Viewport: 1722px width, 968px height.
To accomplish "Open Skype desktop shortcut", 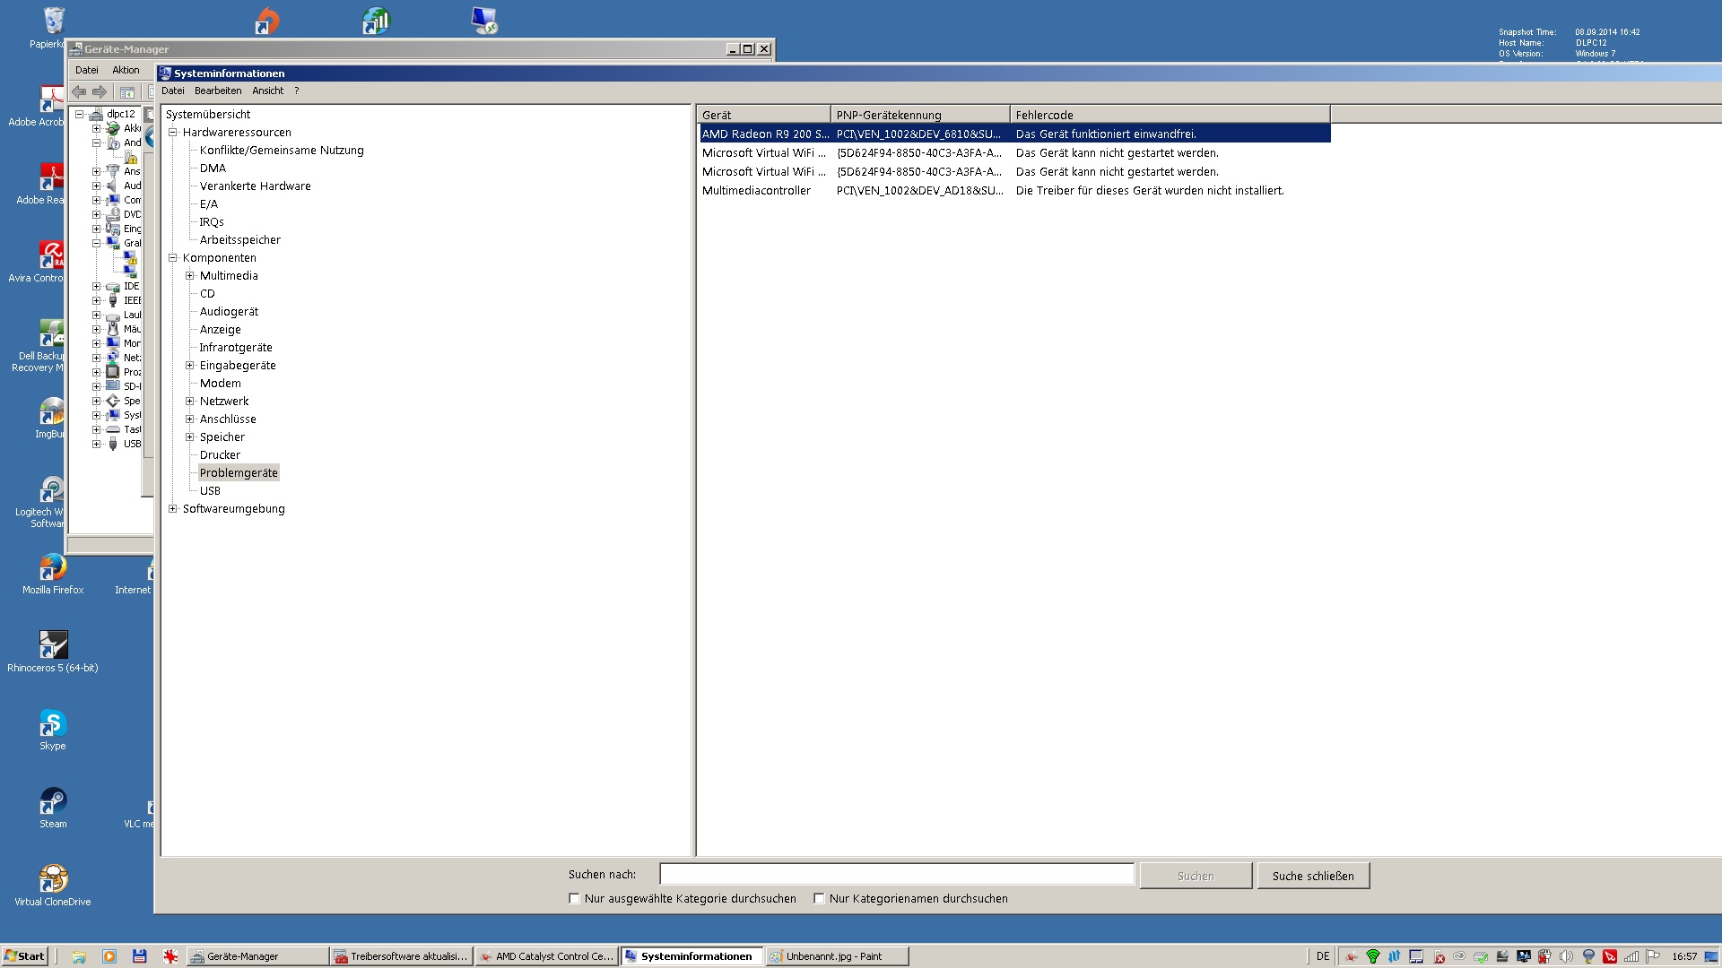I will pyautogui.click(x=53, y=724).
